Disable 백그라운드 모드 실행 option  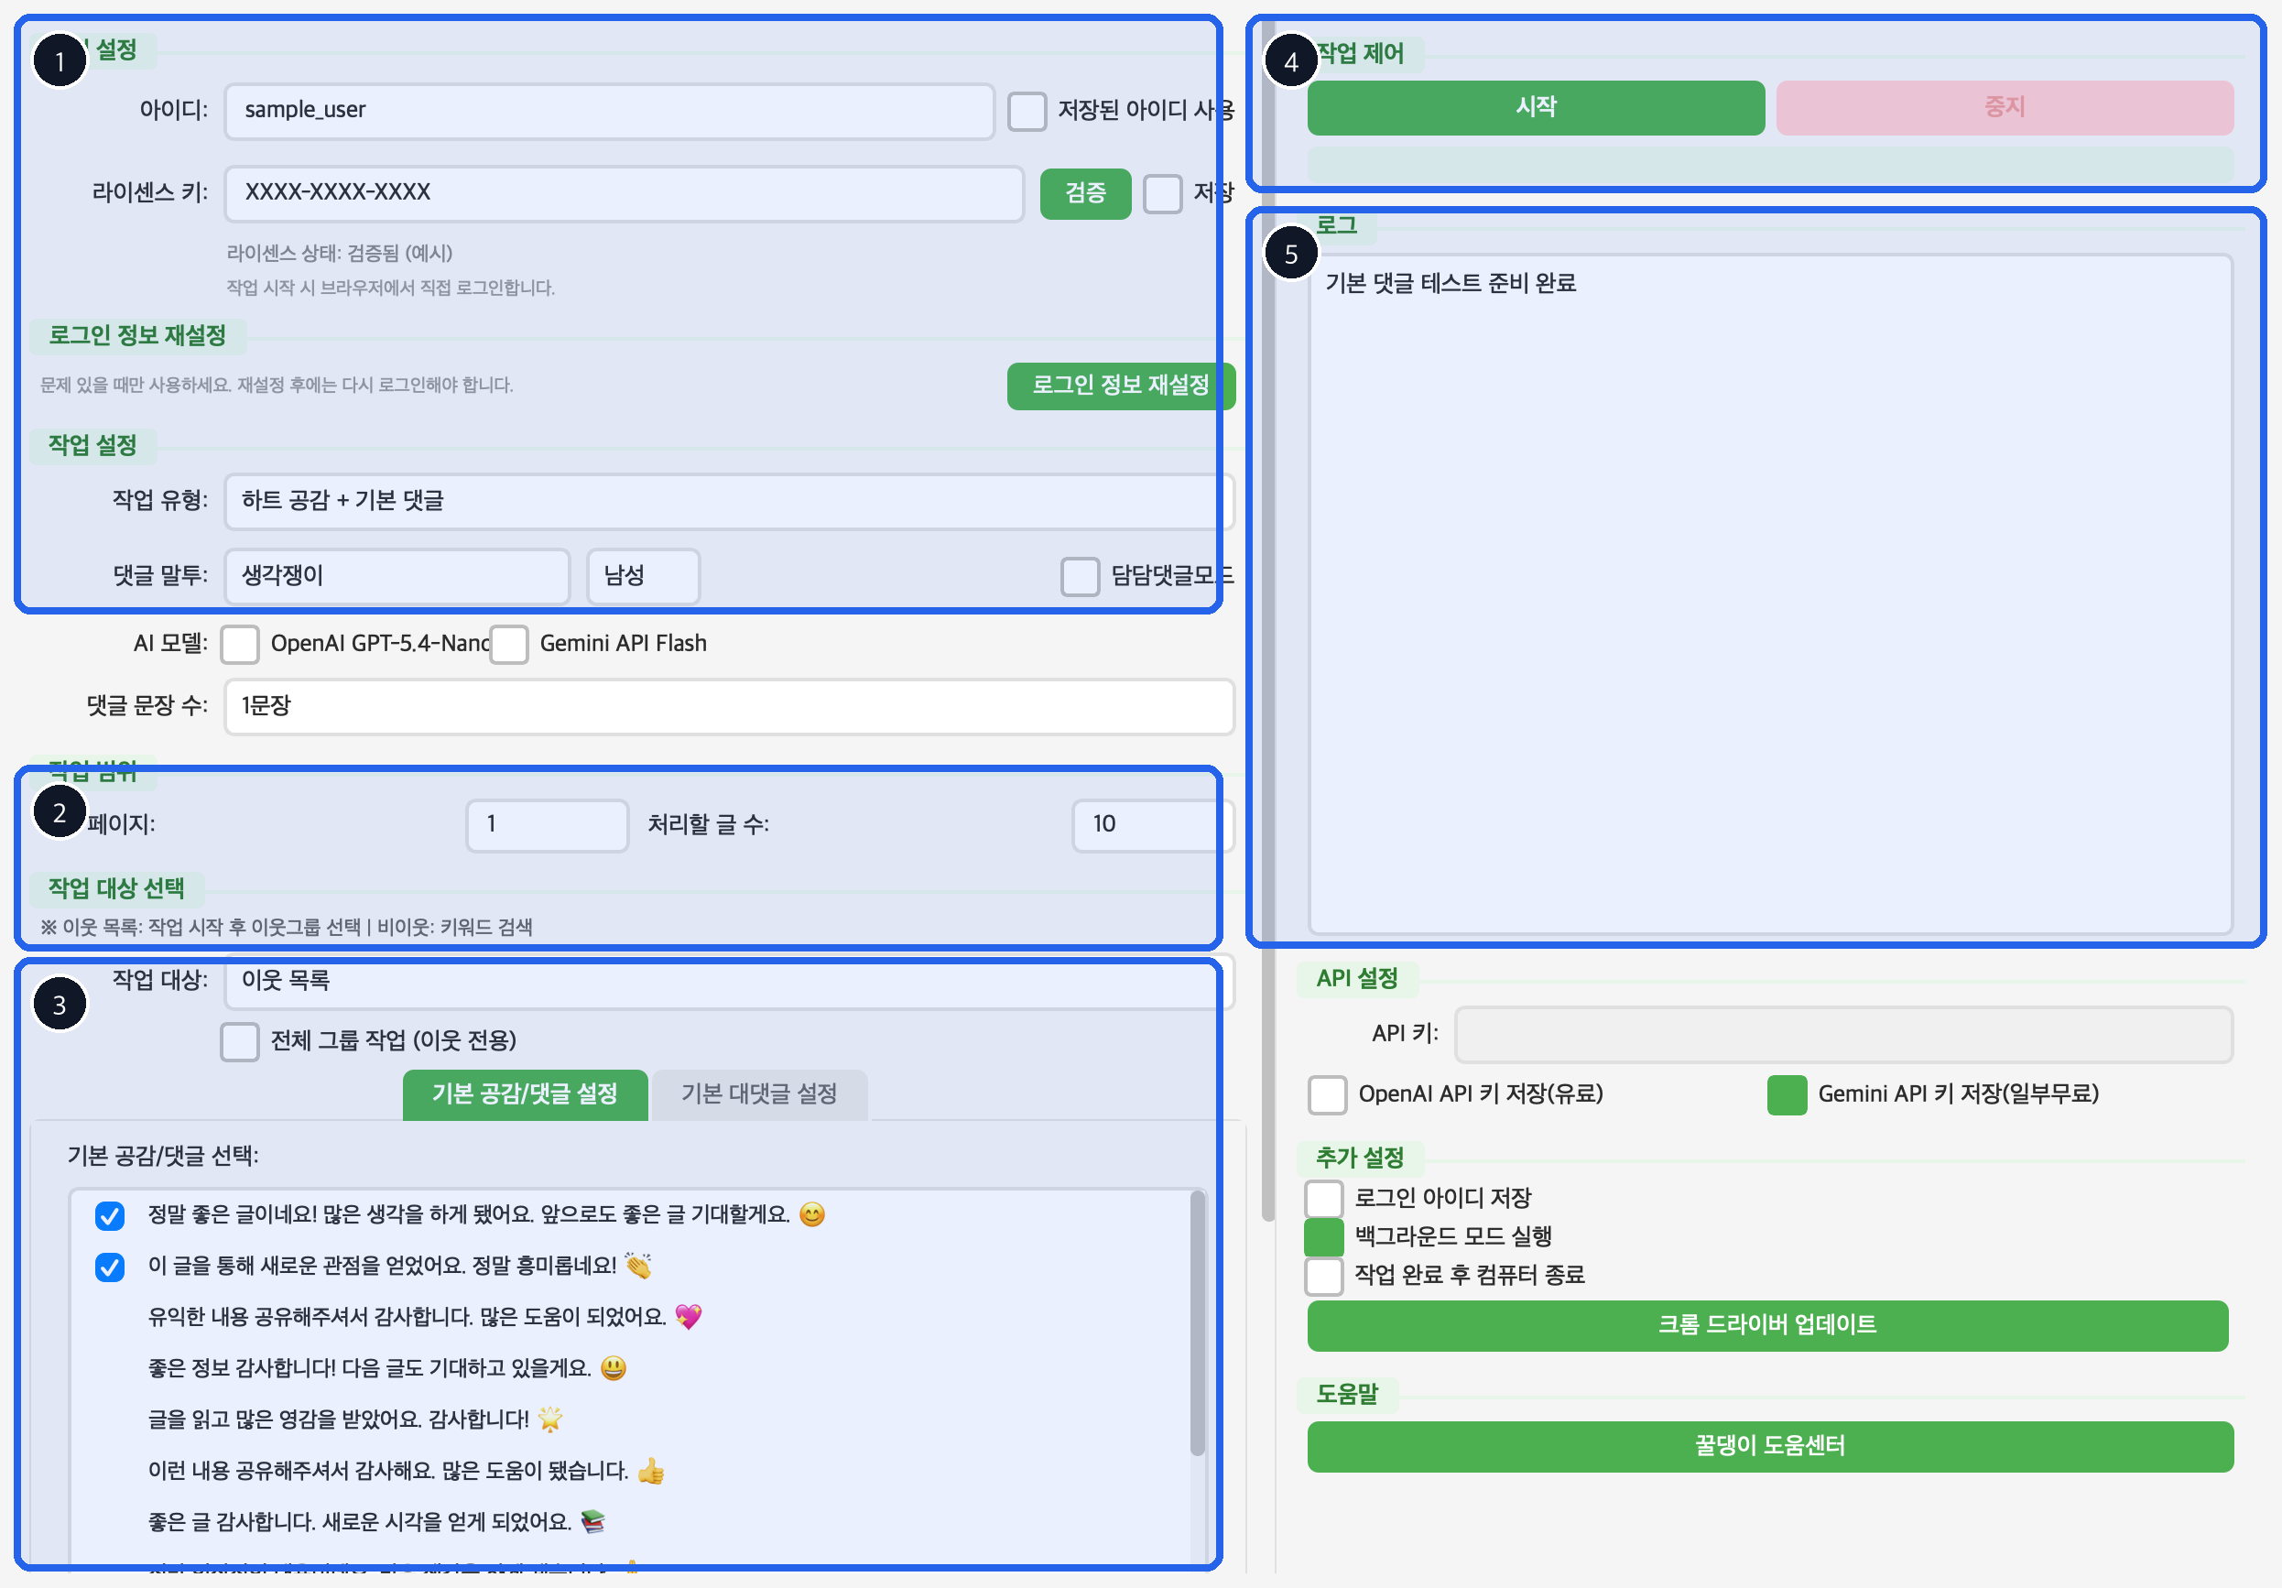pyautogui.click(x=1324, y=1236)
